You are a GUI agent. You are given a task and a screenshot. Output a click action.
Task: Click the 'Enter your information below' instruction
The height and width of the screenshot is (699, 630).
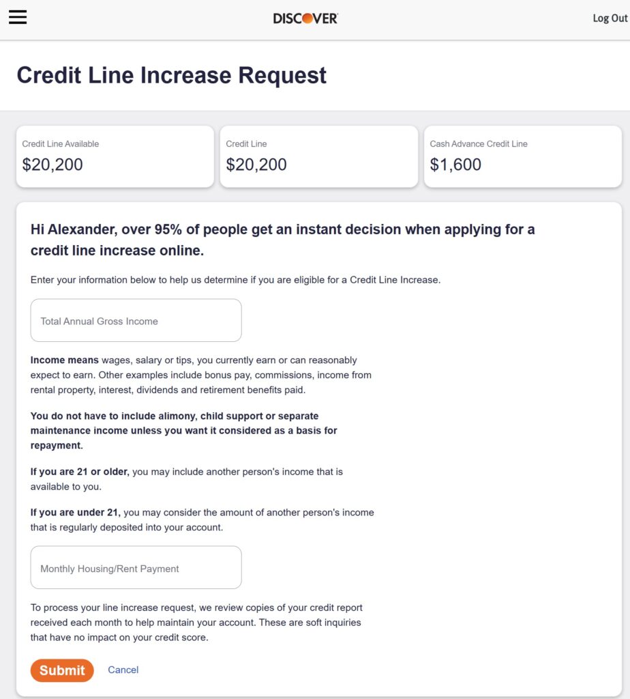click(235, 280)
